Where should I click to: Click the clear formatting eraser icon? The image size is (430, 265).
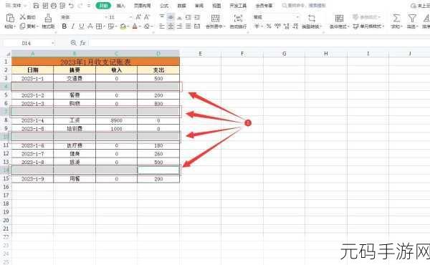[x=147, y=26]
